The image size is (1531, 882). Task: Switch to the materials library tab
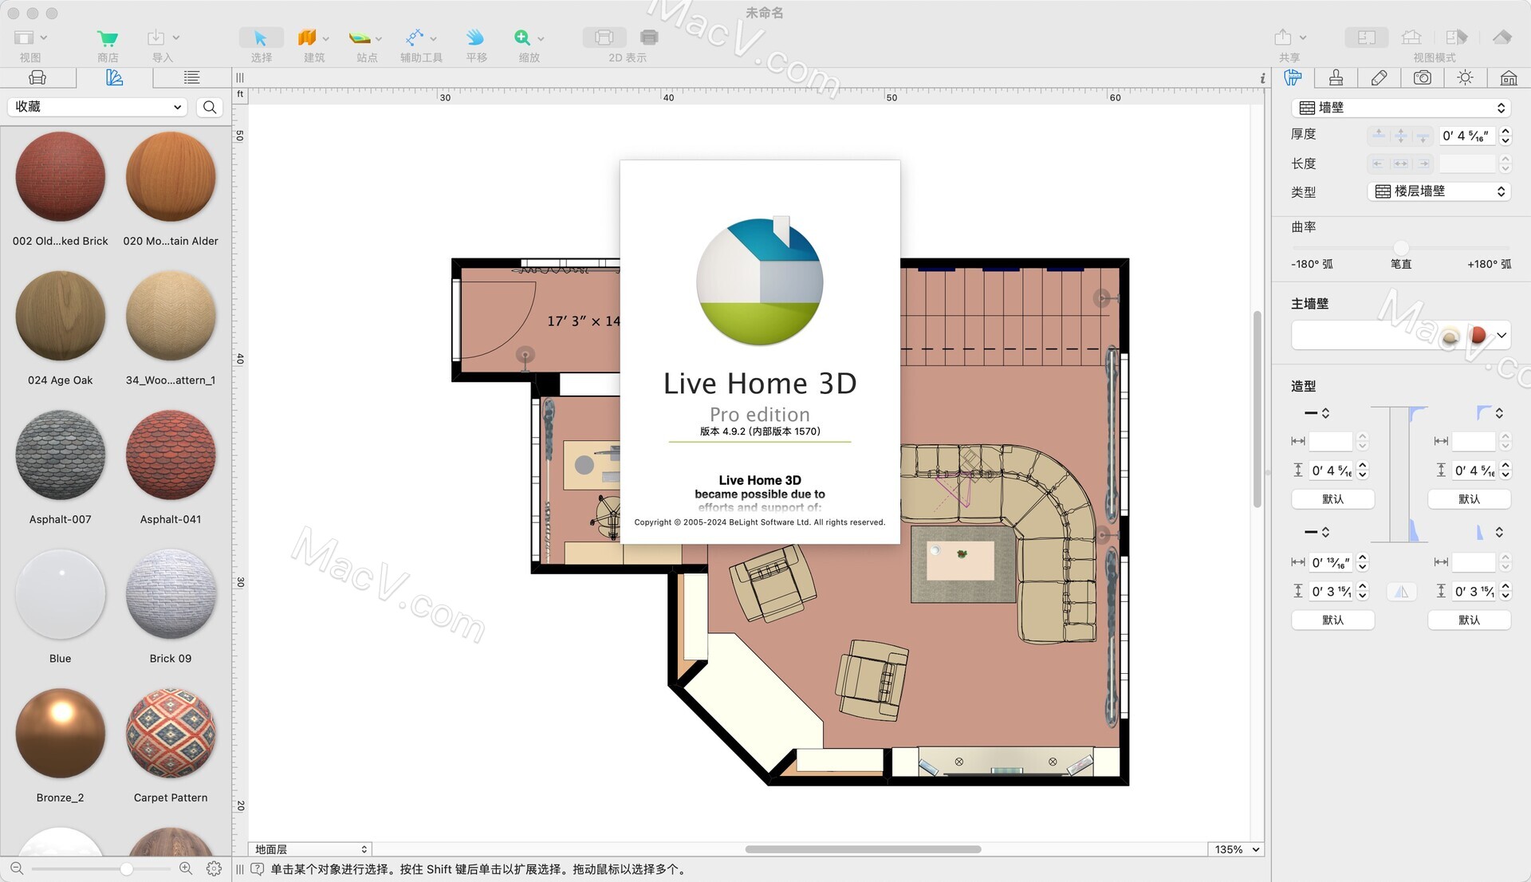(x=114, y=77)
